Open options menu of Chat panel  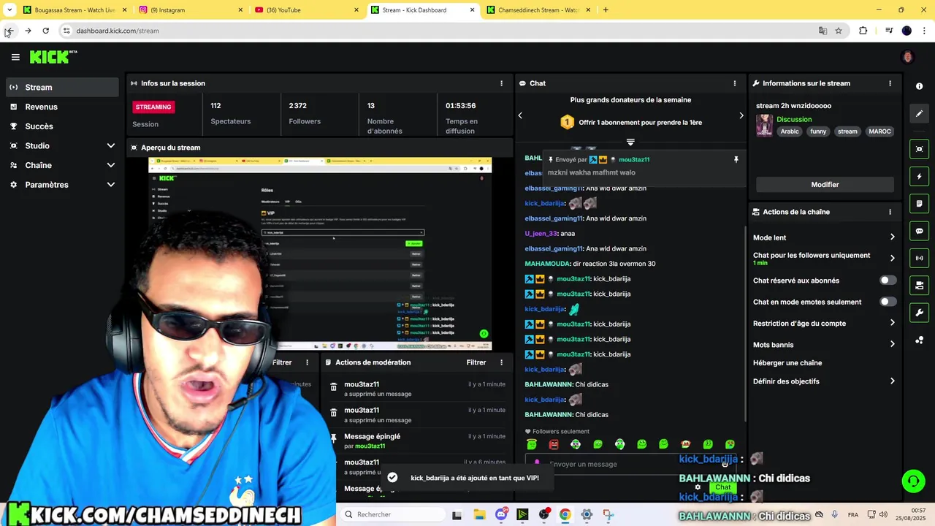[735, 83]
